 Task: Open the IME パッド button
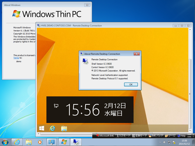click(156, 136)
